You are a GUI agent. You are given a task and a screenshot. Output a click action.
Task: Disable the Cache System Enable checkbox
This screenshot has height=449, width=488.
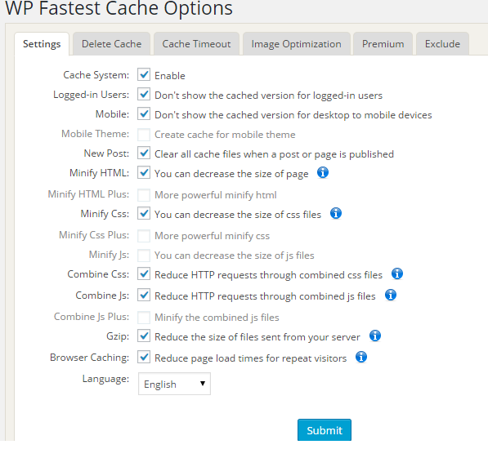coord(144,74)
